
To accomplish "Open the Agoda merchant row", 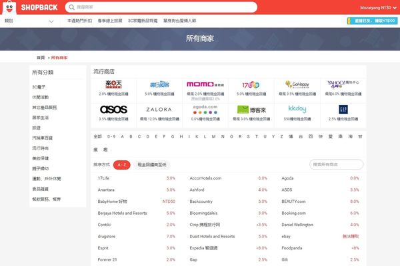I will (320, 178).
